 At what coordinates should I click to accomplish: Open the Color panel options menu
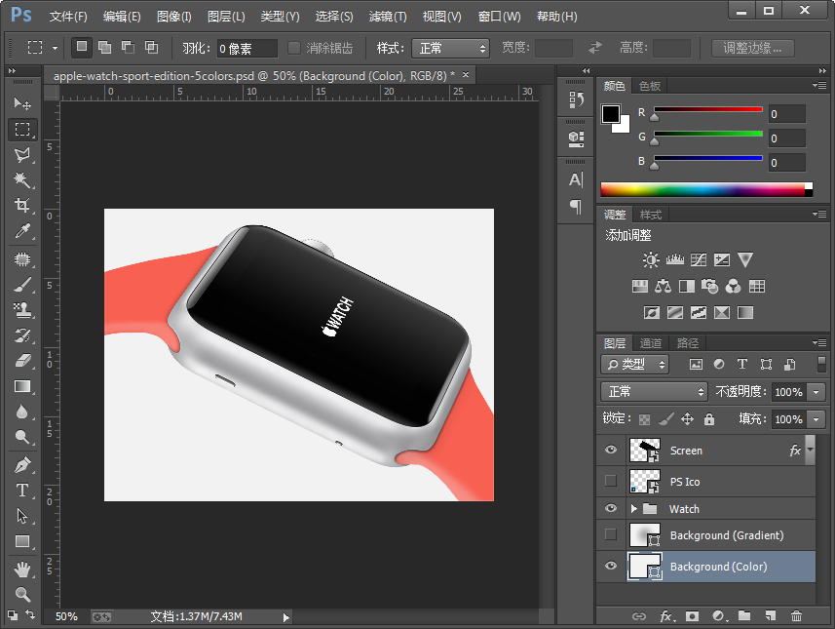[819, 85]
